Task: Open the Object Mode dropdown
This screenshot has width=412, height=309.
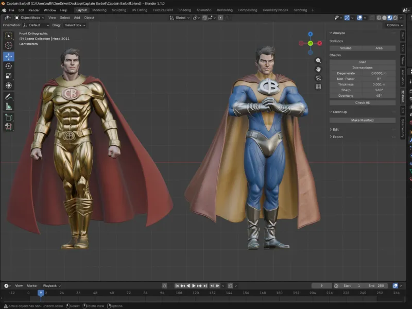Action: pyautogui.click(x=29, y=18)
